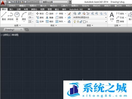Expand the Draw (绘图) panel title
The height and width of the screenshot is (99, 132).
click(x=17, y=25)
